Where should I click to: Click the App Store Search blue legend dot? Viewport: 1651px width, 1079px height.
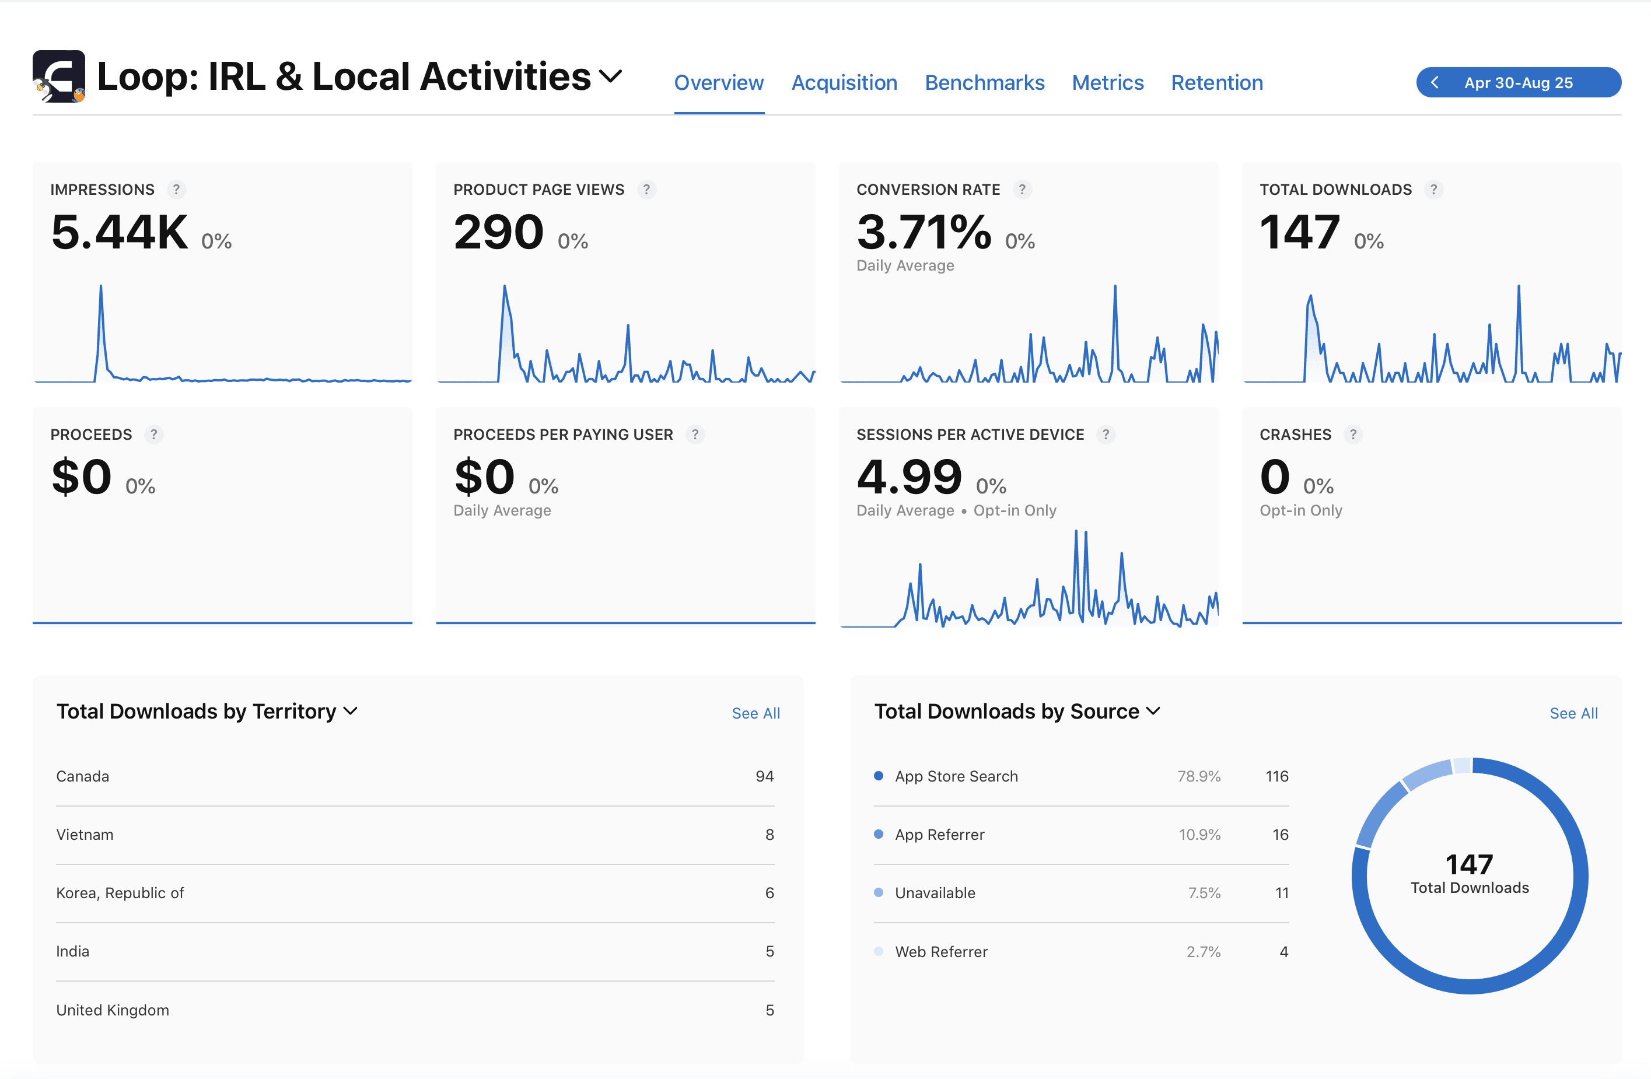click(x=878, y=776)
